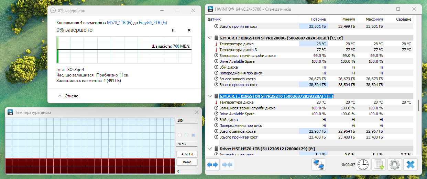Click the Швидкість: 760 МБ/s label
The height and width of the screenshot is (179, 427).
[171, 46]
